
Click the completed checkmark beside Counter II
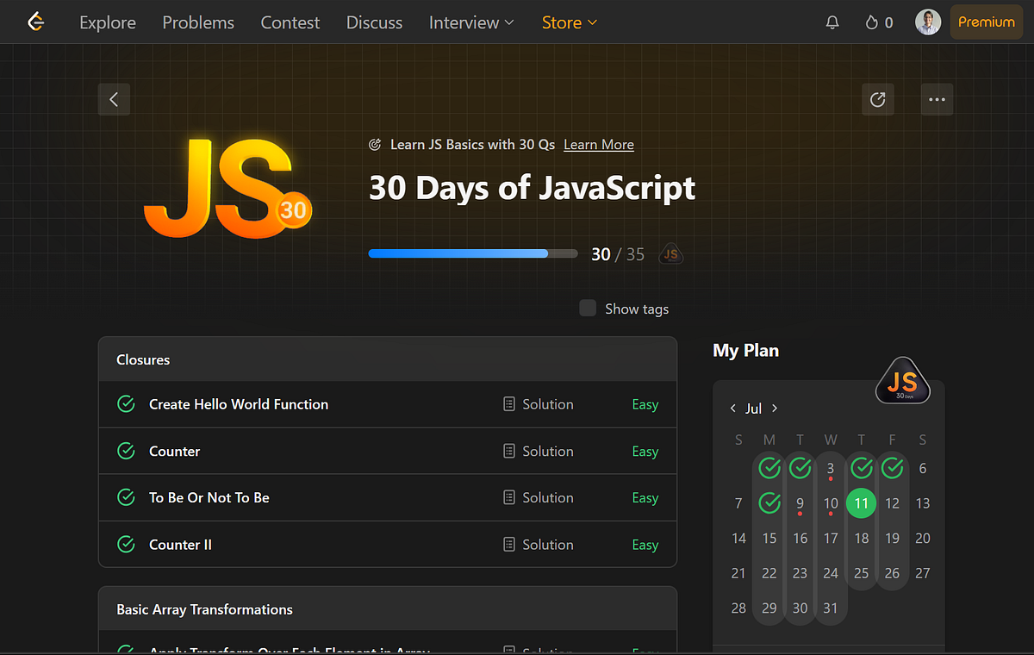[x=126, y=544]
